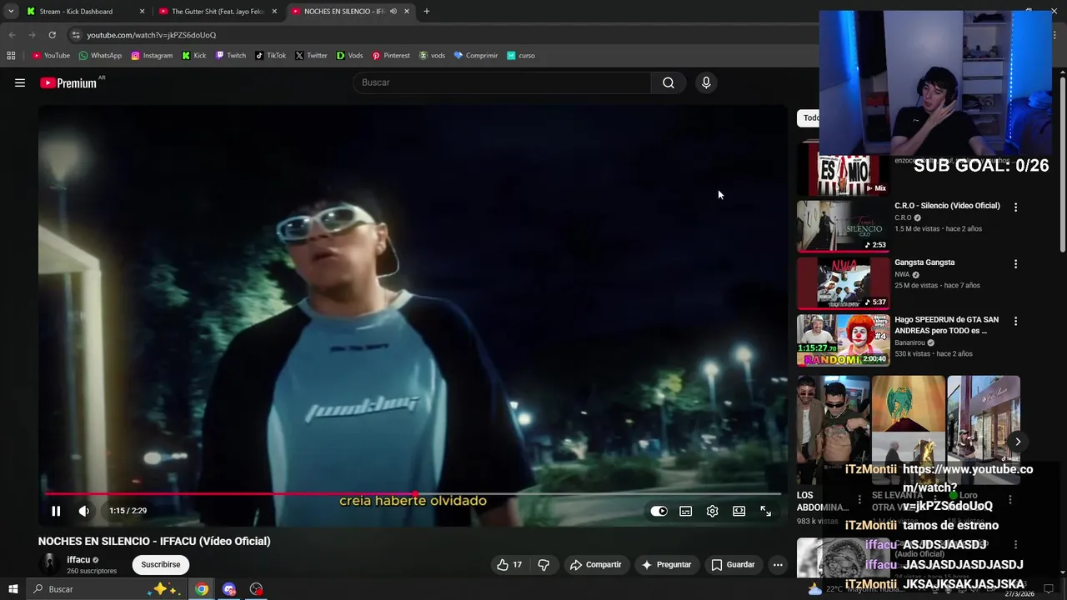Open iffacu channel avatar
This screenshot has width=1067, height=600.
50,564
